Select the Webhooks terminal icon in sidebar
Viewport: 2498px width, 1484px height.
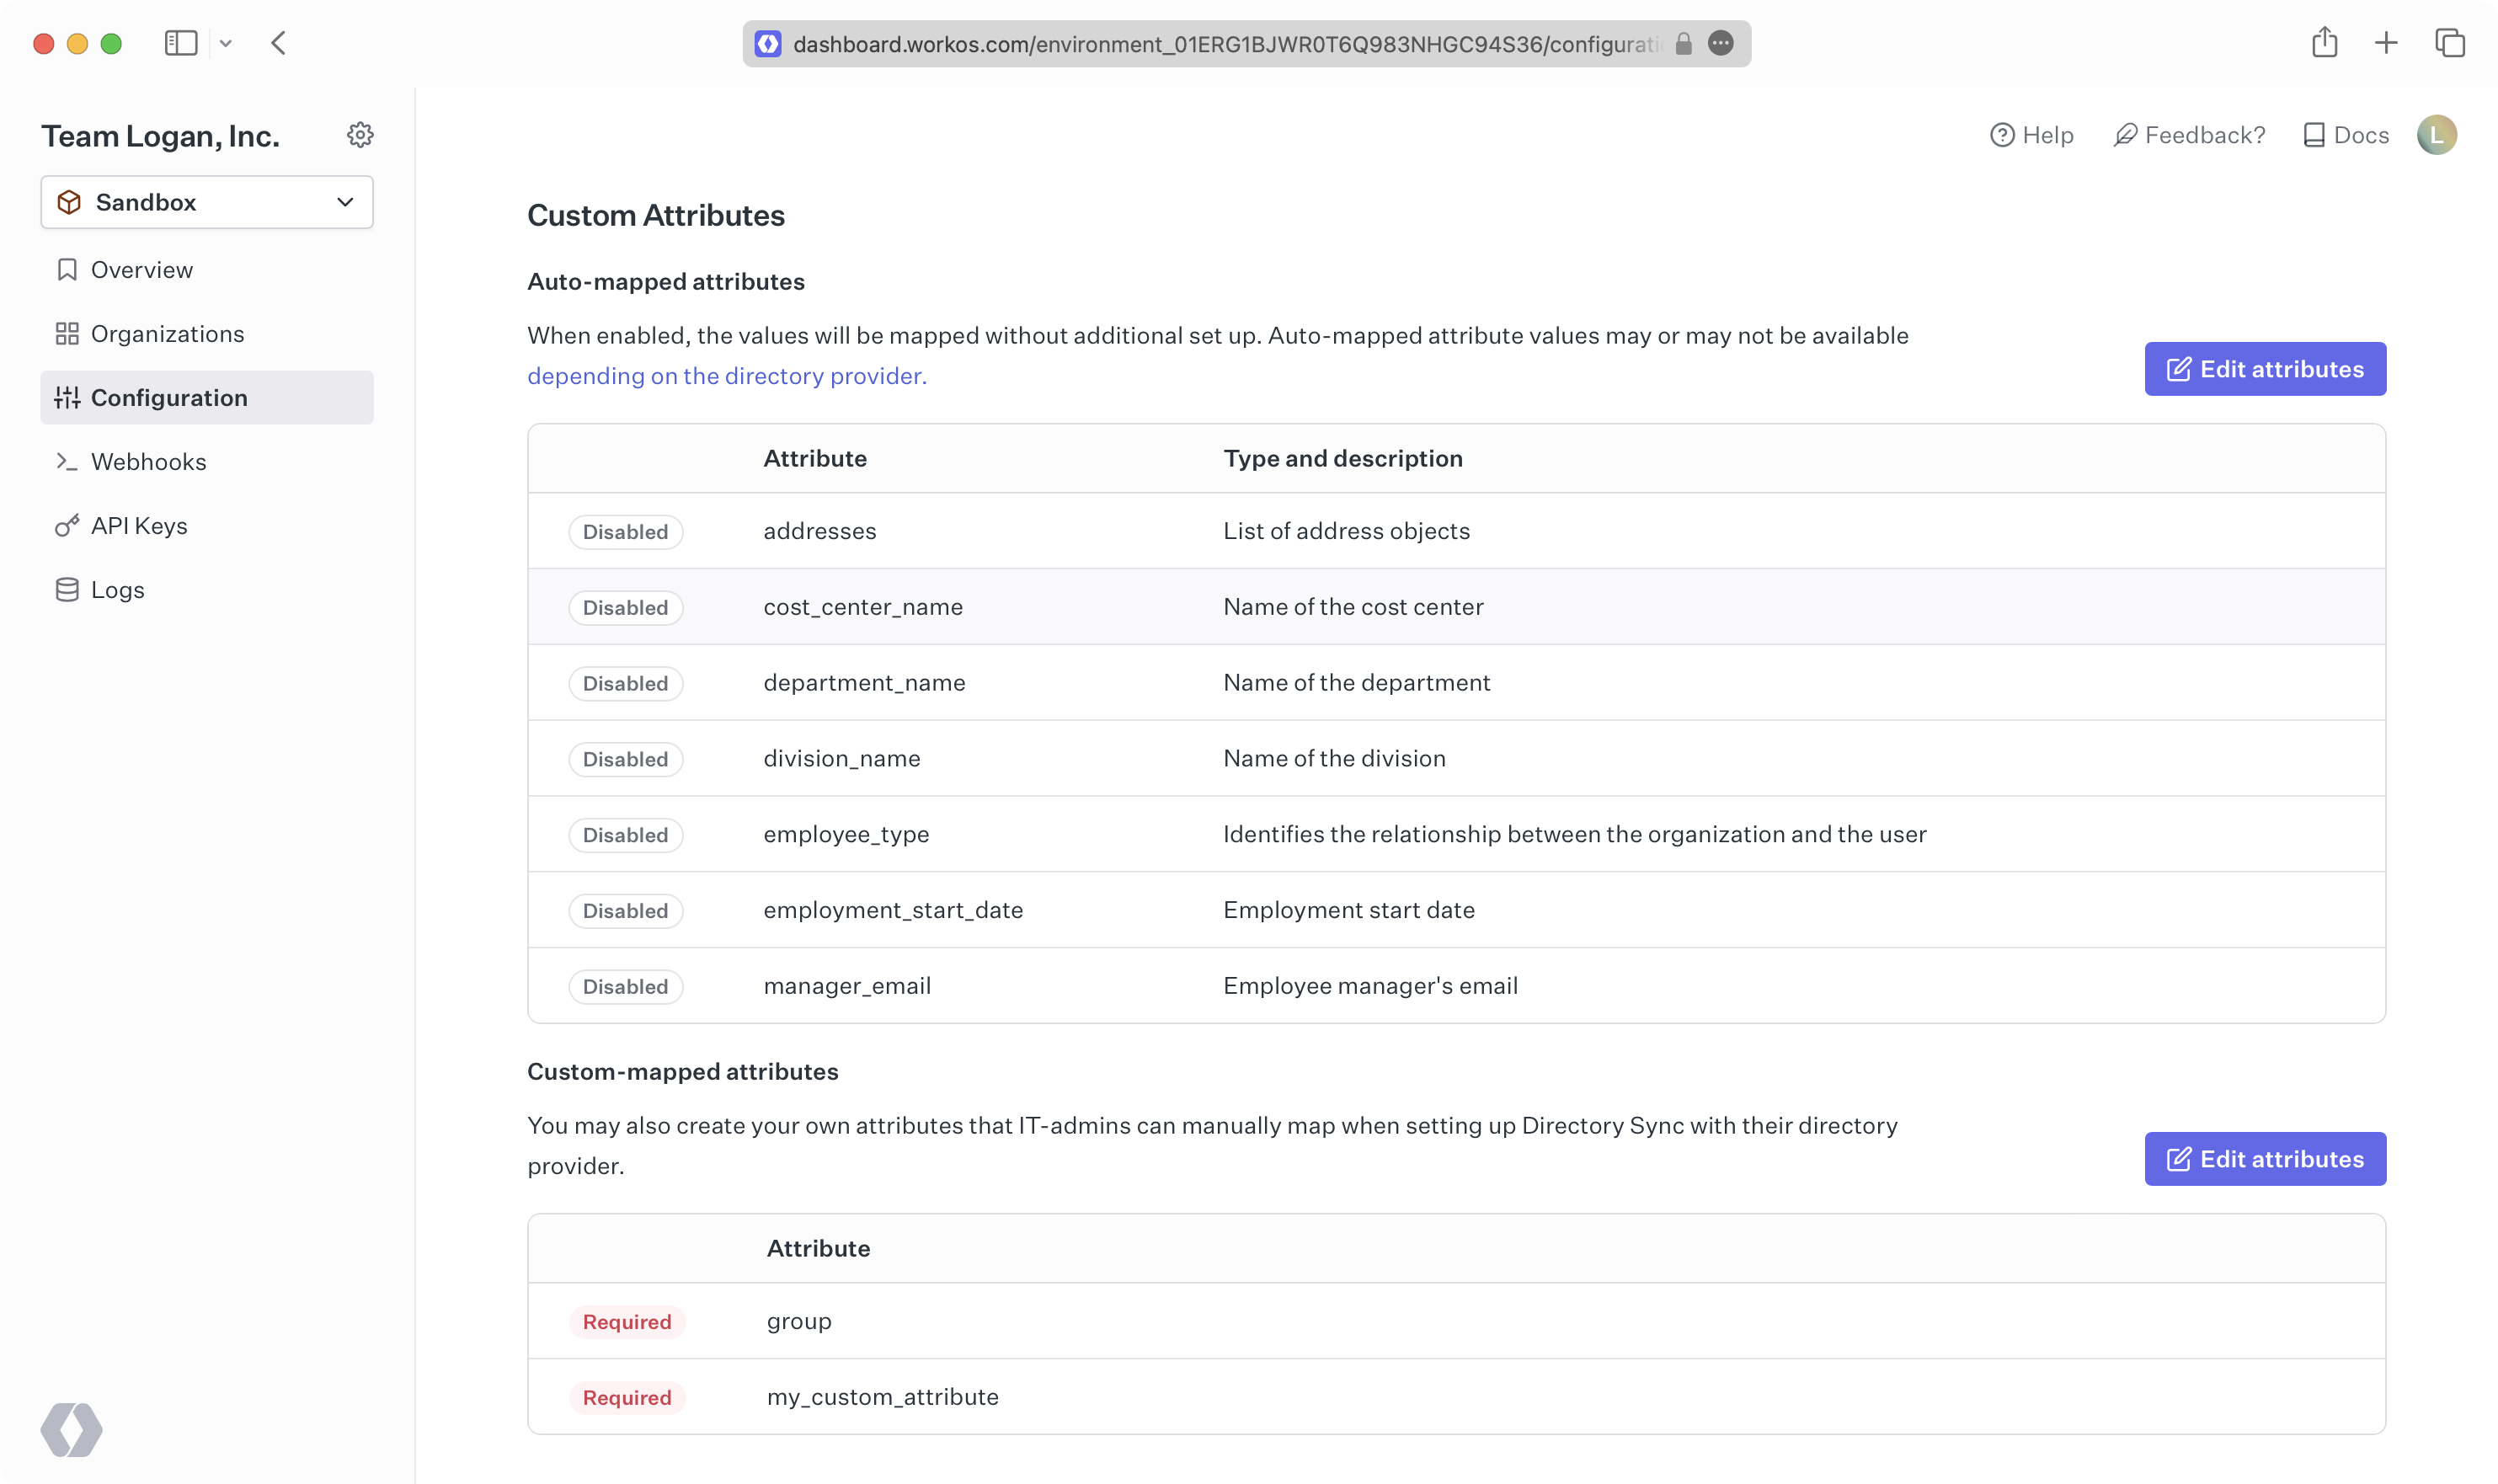pos(67,461)
